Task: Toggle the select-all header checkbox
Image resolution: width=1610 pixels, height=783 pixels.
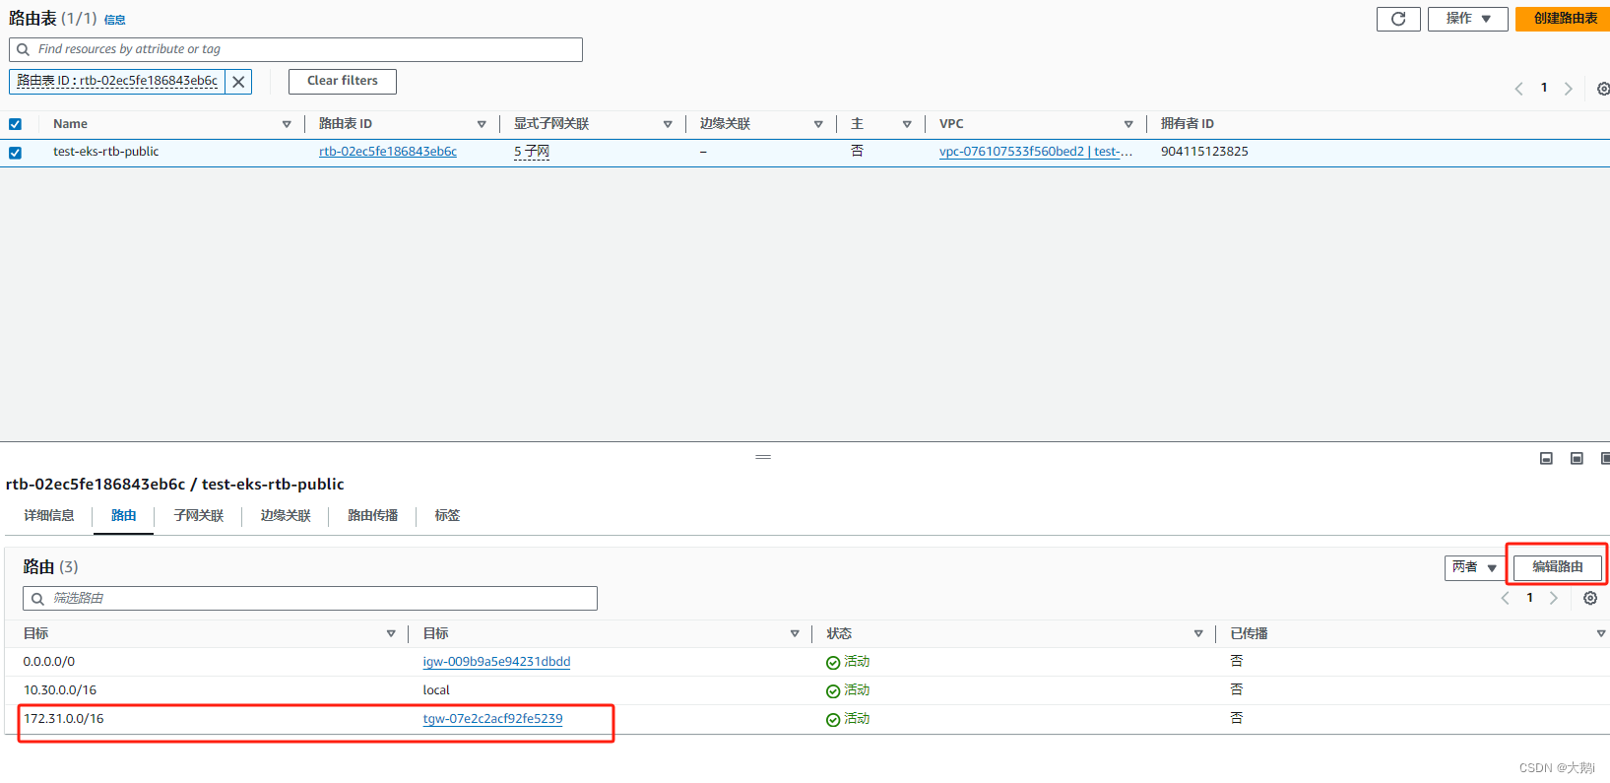Action: 15,124
